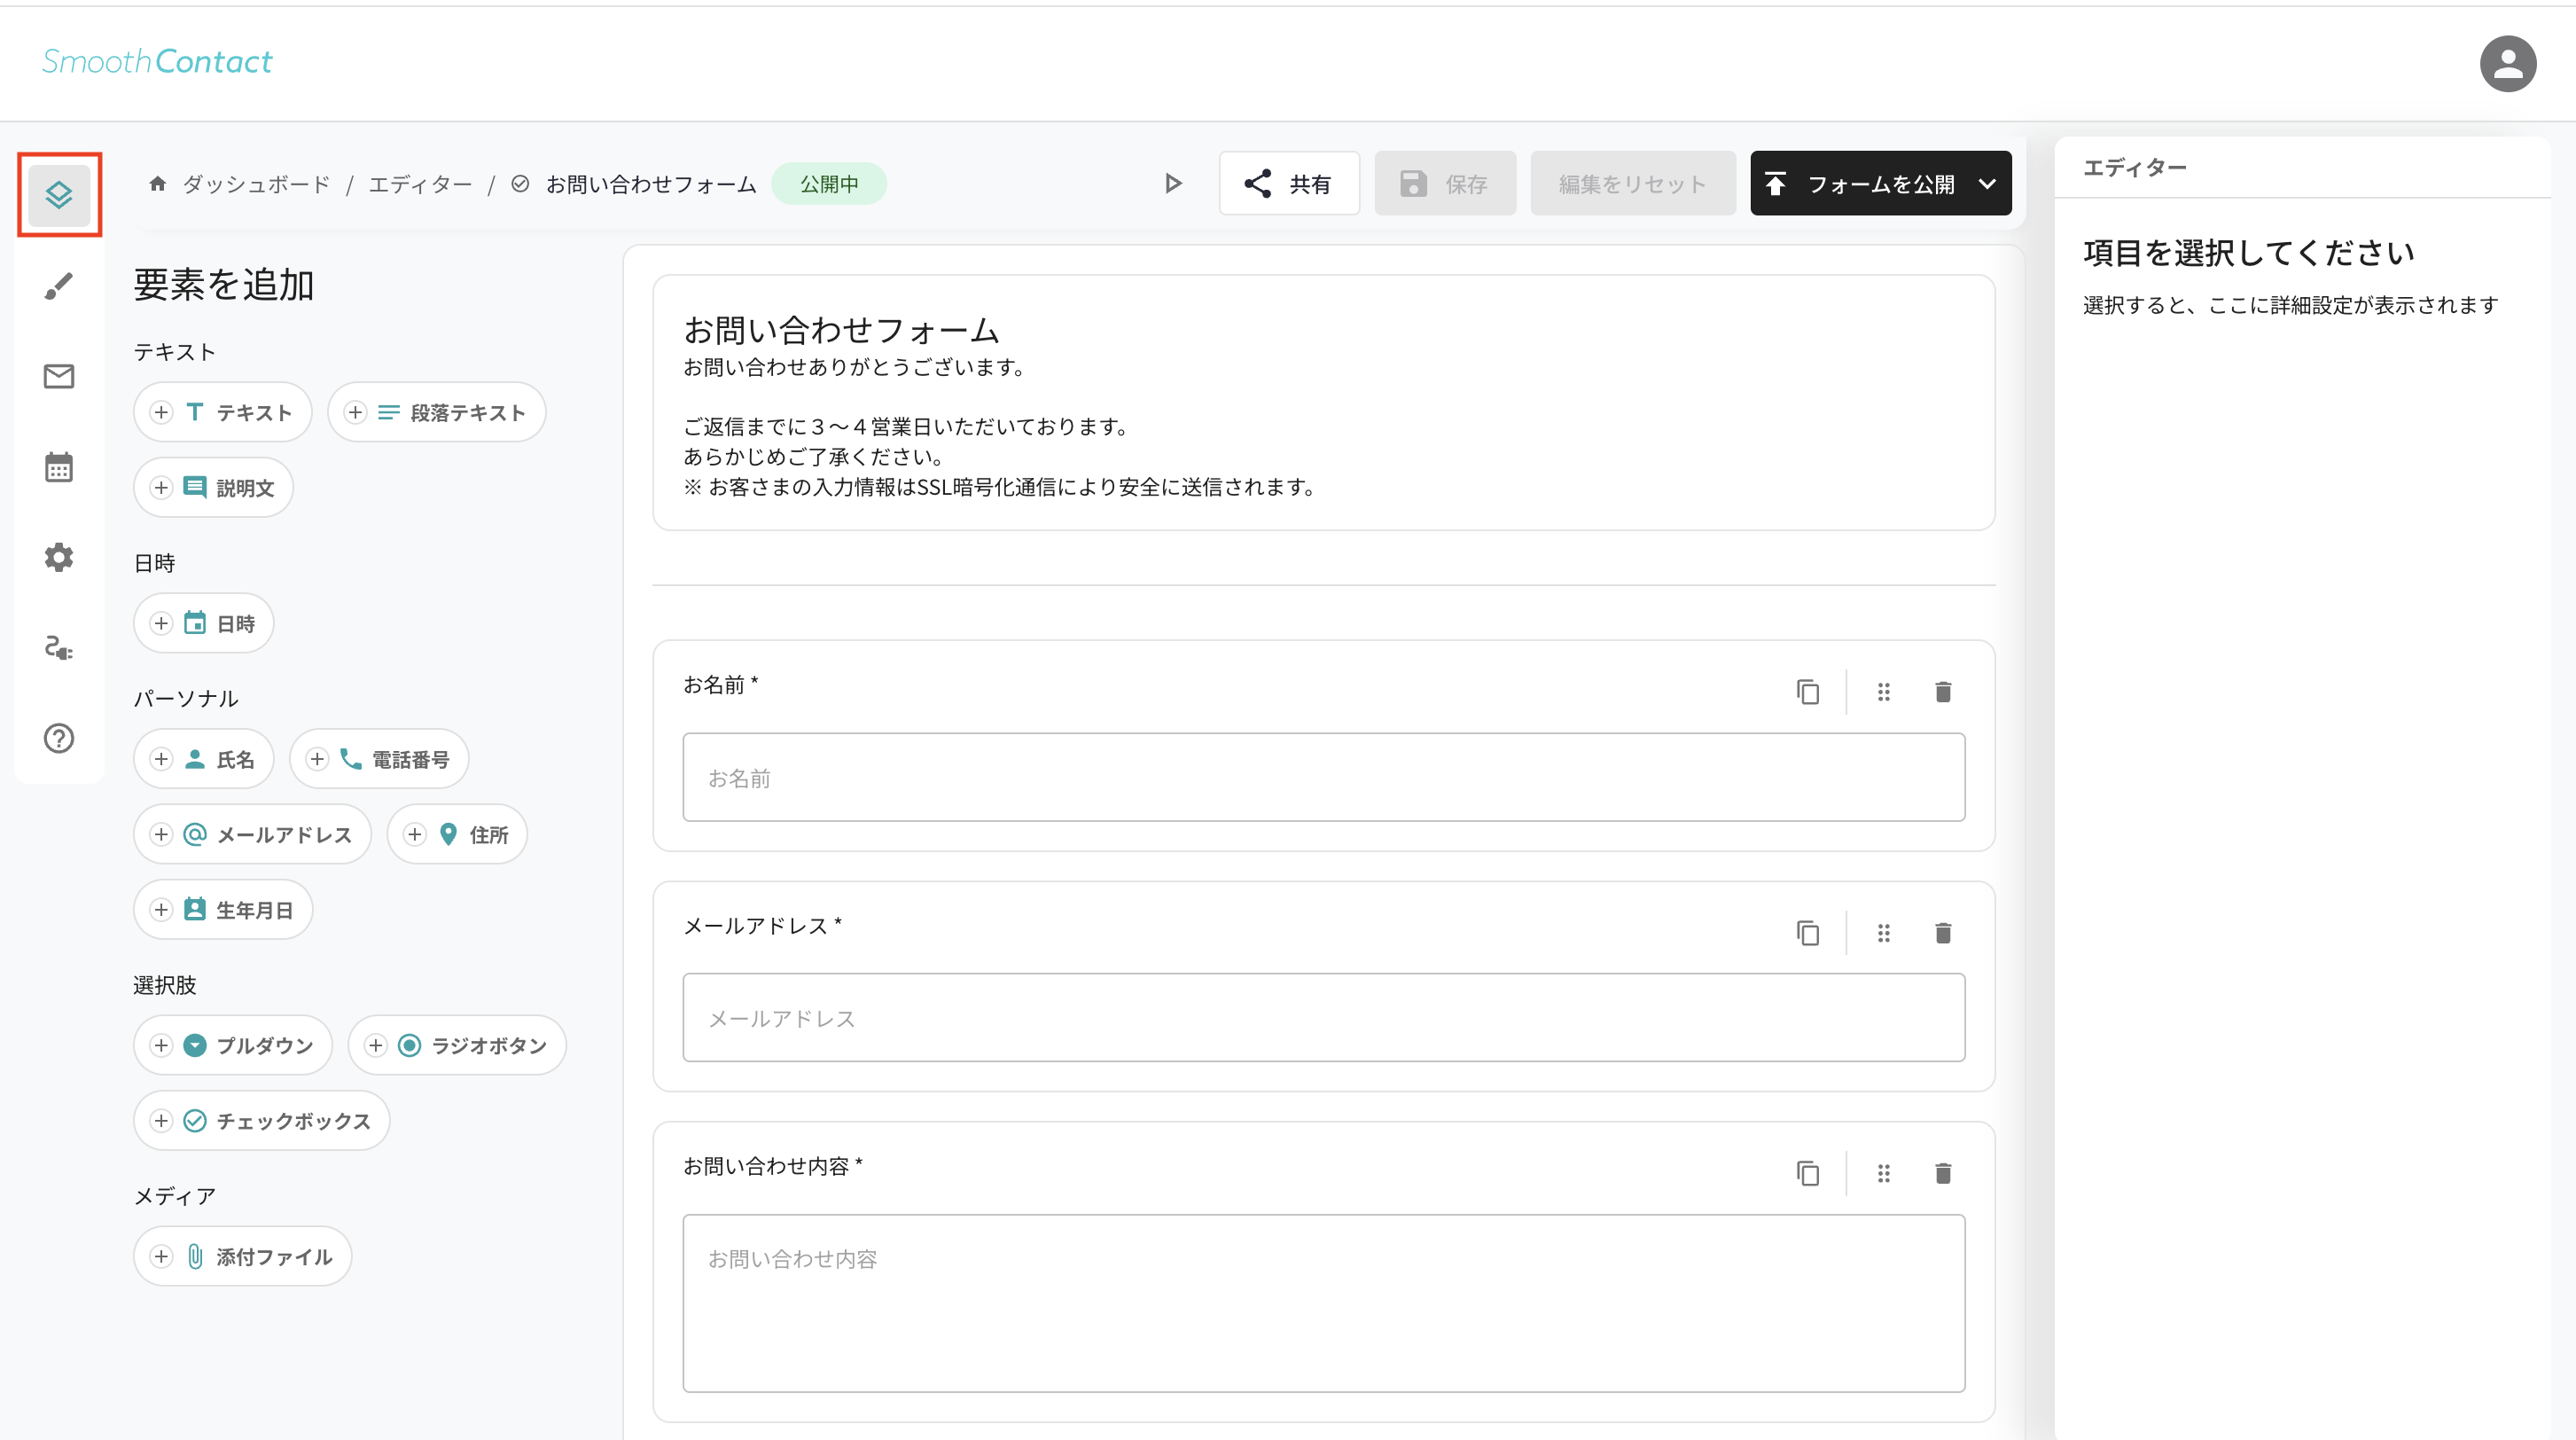Click the お名前 * field label
The image size is (2576, 1440).
tap(721, 684)
